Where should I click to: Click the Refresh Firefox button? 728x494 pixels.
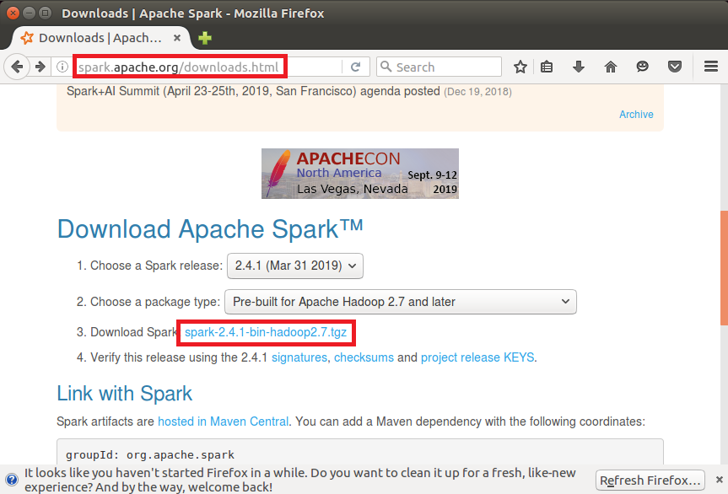pos(650,480)
